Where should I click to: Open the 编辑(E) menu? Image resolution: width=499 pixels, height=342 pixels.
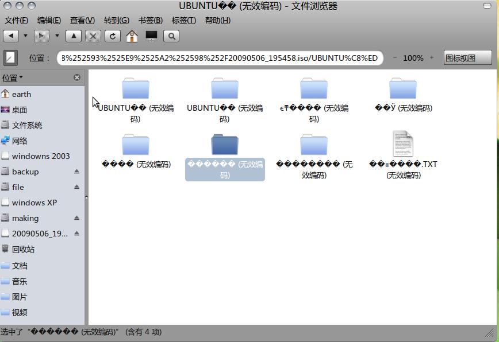[49, 21]
